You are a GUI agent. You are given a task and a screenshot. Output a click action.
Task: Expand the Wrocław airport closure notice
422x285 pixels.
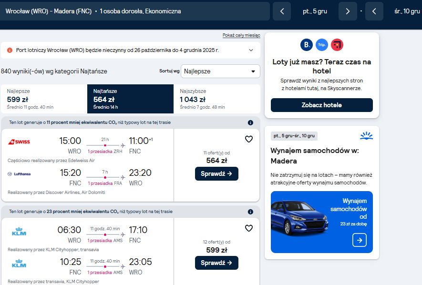point(251,50)
